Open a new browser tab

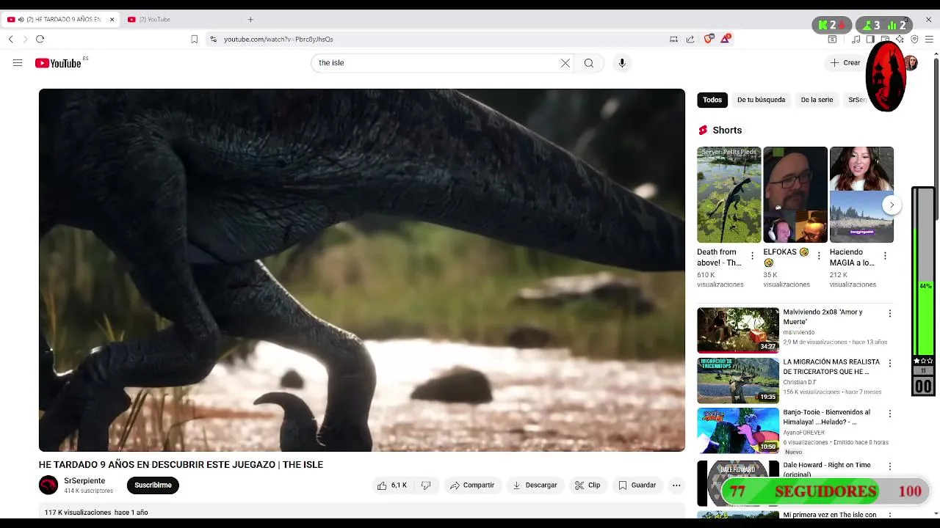click(x=250, y=20)
